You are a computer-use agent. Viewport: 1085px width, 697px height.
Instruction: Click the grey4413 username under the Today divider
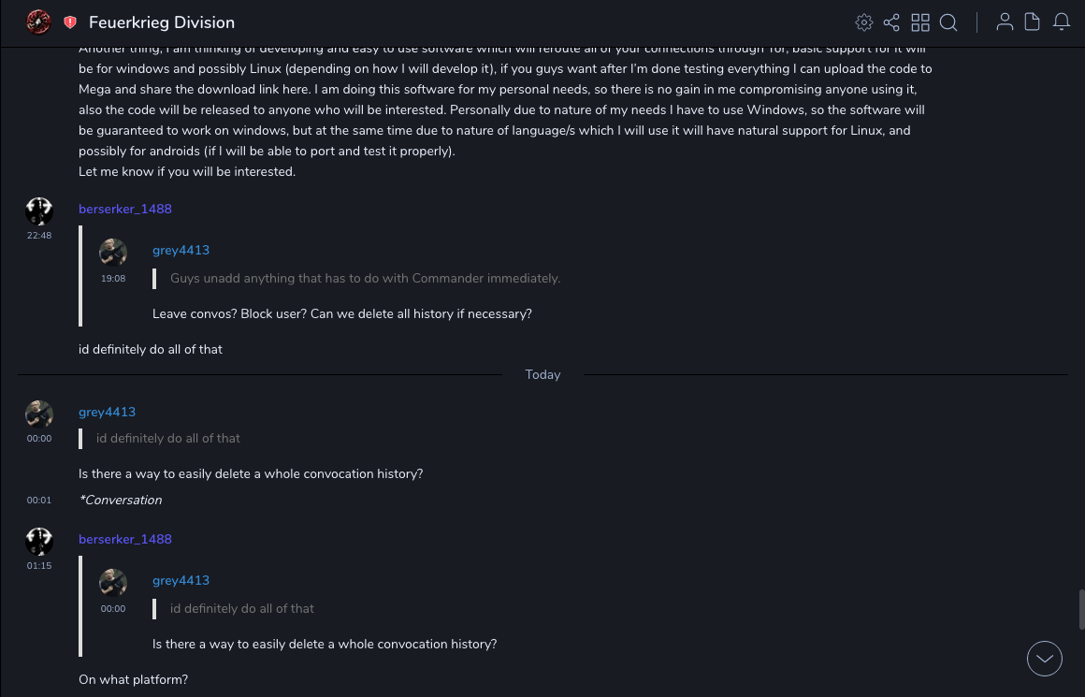pyautogui.click(x=107, y=412)
